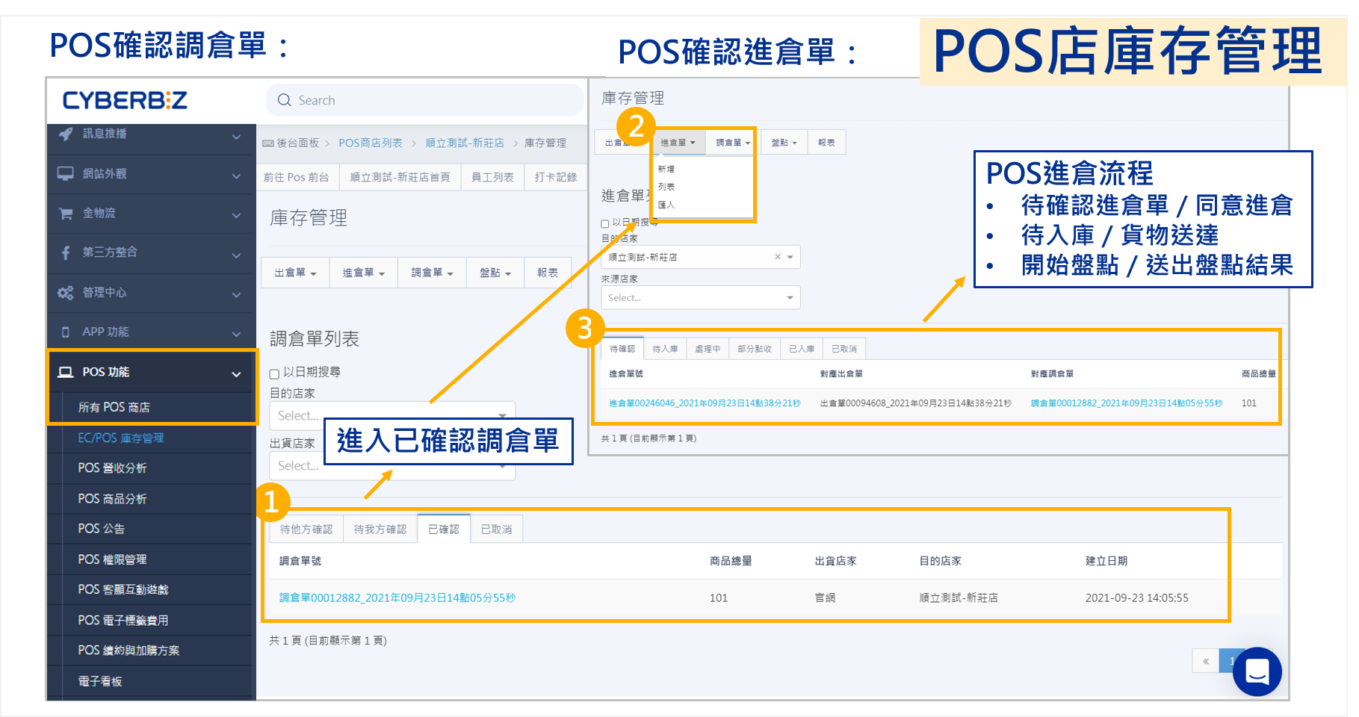The width and height of the screenshot is (1359, 717).
Task: Click the CYBERBIZ logo
Action: tap(125, 100)
